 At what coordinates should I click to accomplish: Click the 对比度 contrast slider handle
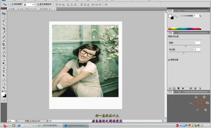point(184,53)
